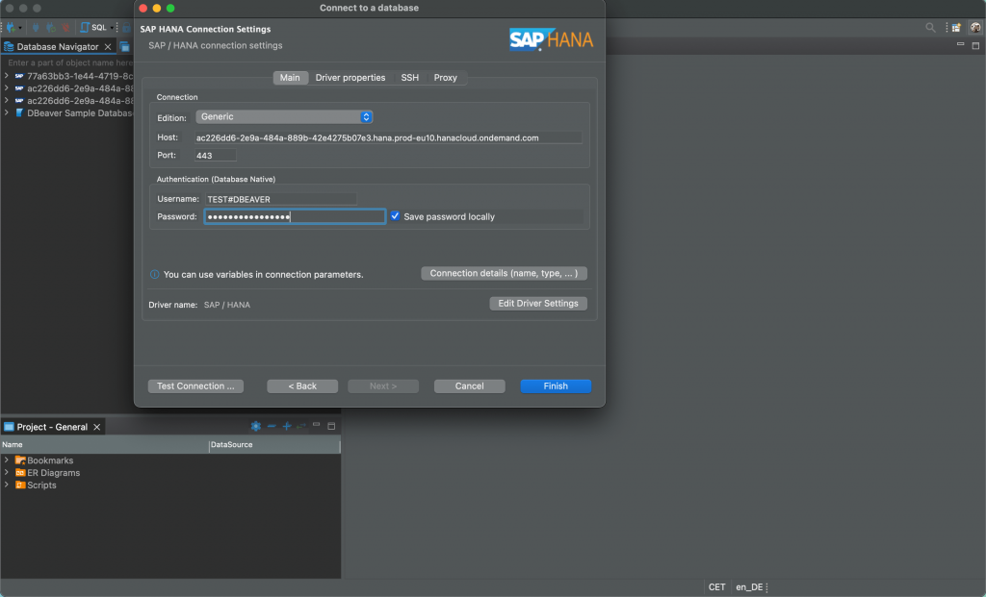986x597 pixels.
Task: Minimize the Project - General panel
Action: [316, 425]
